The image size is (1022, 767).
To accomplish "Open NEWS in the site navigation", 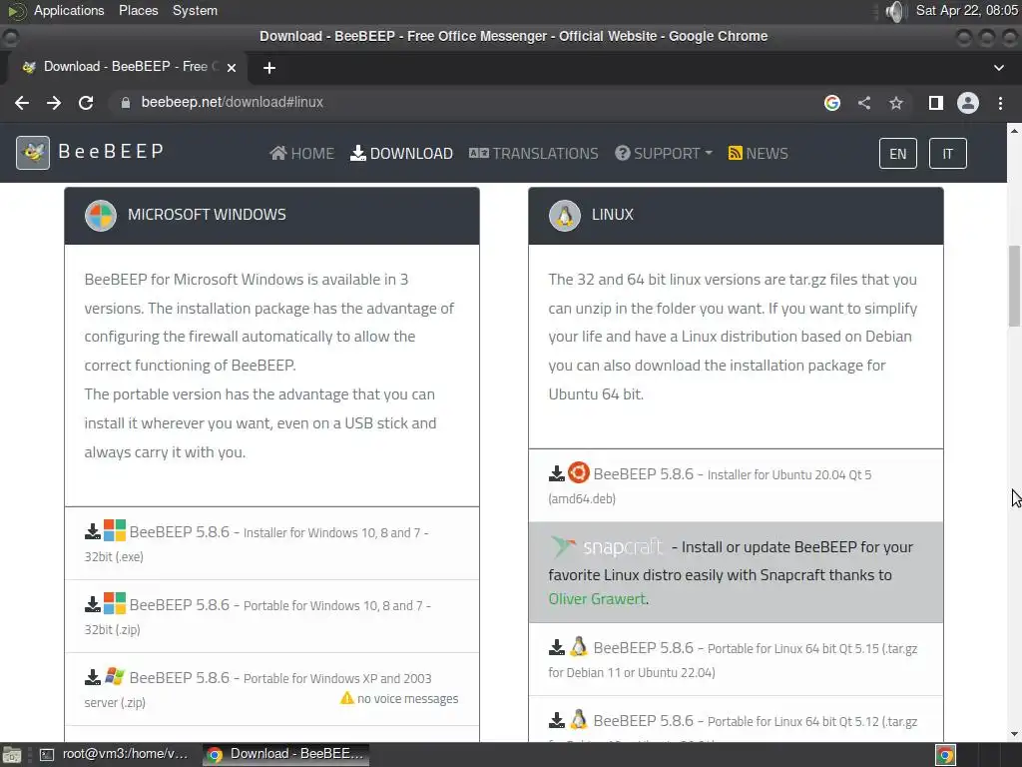I will point(759,153).
